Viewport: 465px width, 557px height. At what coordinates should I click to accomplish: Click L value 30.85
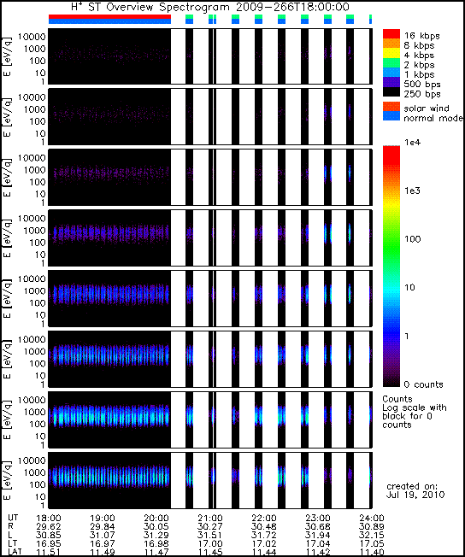(x=49, y=536)
